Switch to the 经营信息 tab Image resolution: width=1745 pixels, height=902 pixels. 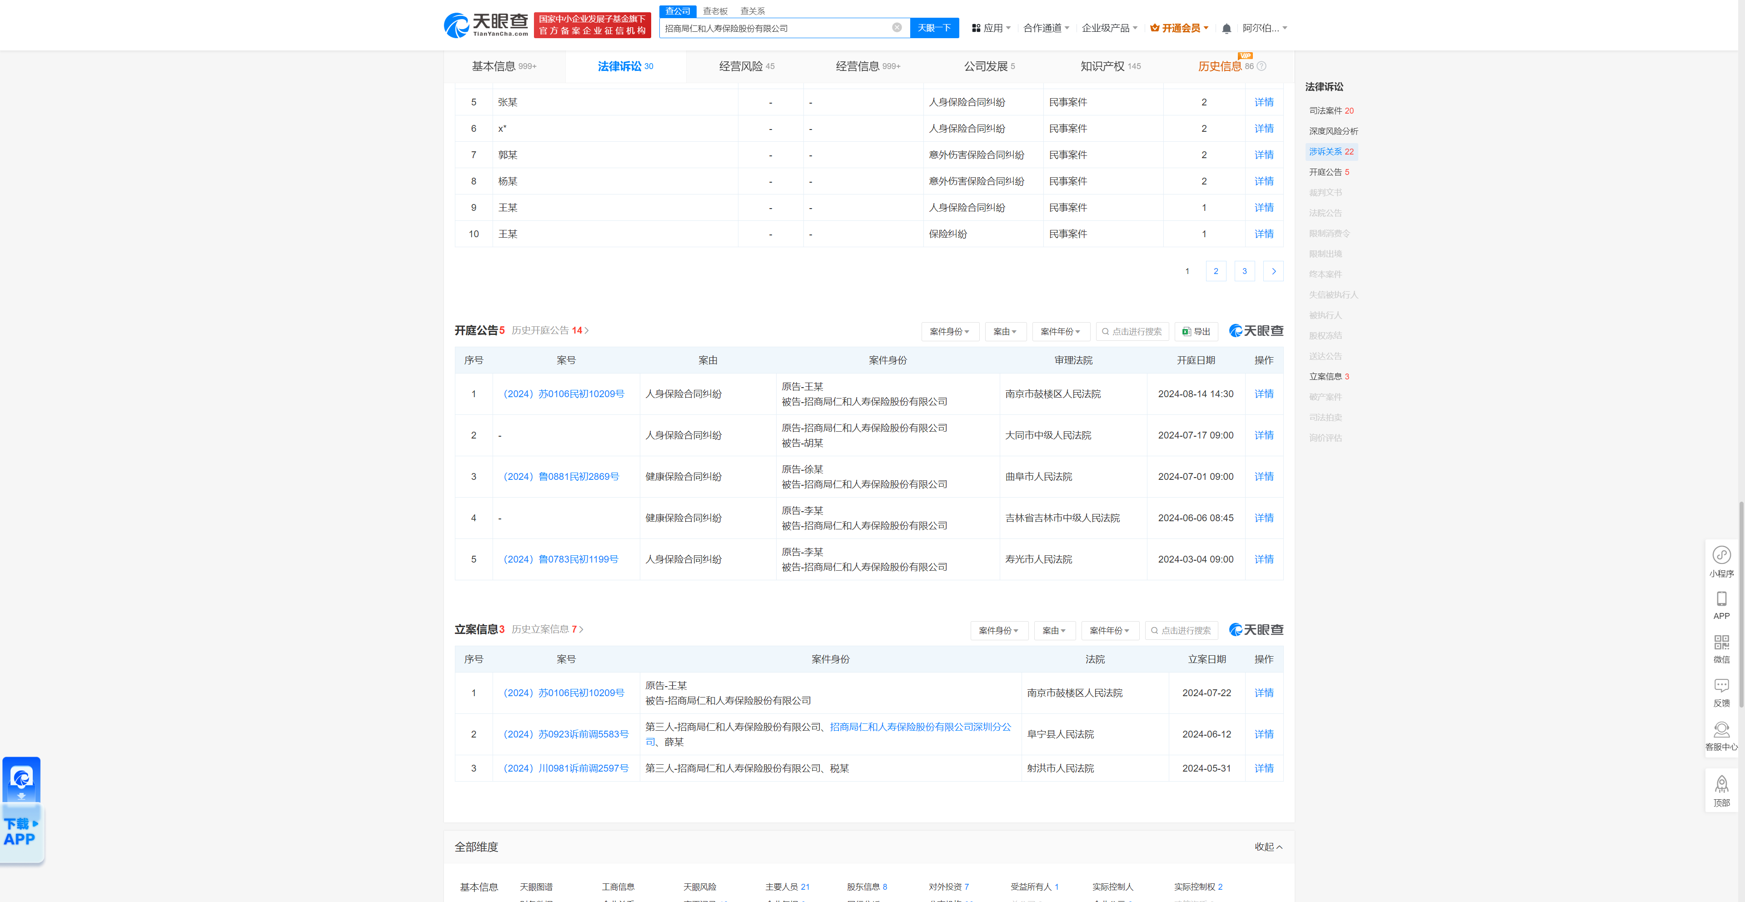click(868, 66)
